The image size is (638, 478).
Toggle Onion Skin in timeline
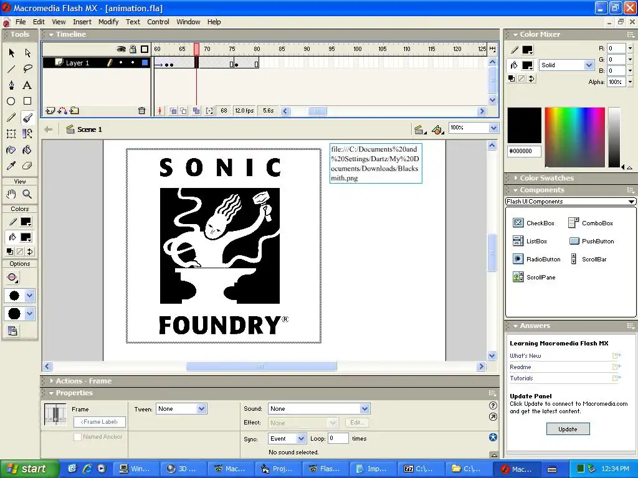coord(173,111)
